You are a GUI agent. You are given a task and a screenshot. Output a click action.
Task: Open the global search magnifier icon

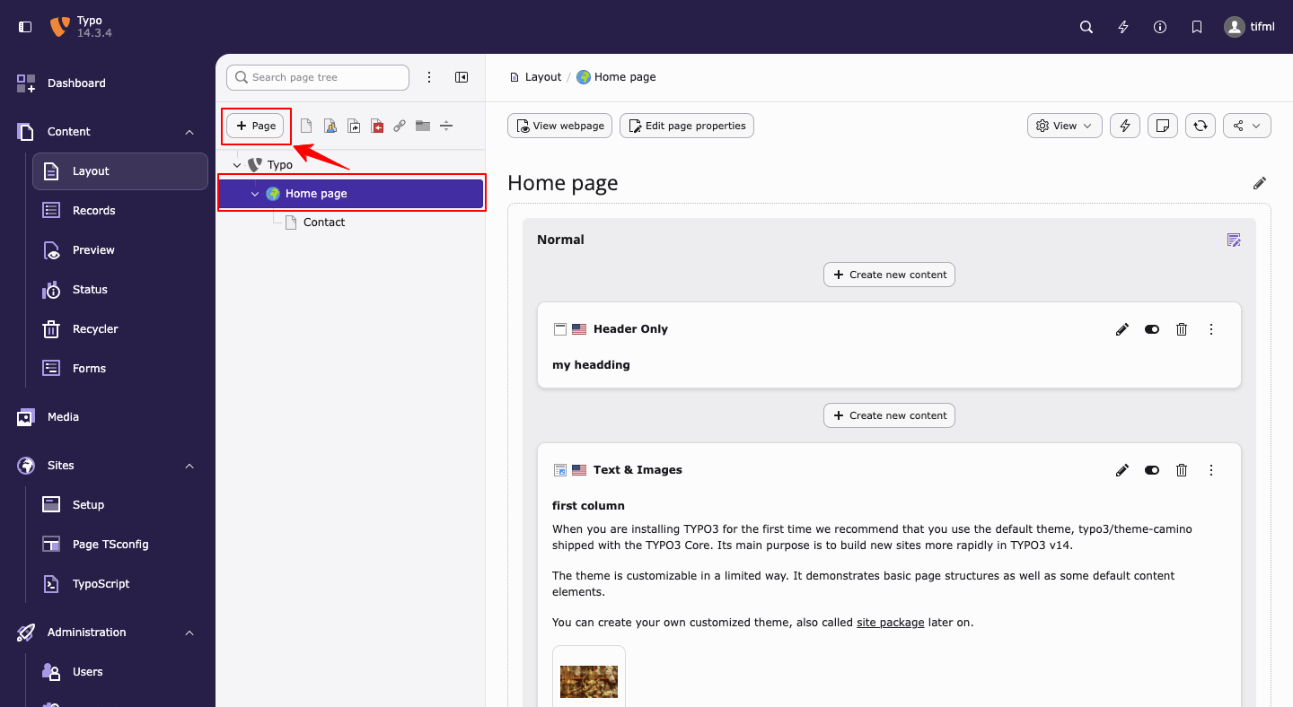click(1086, 27)
